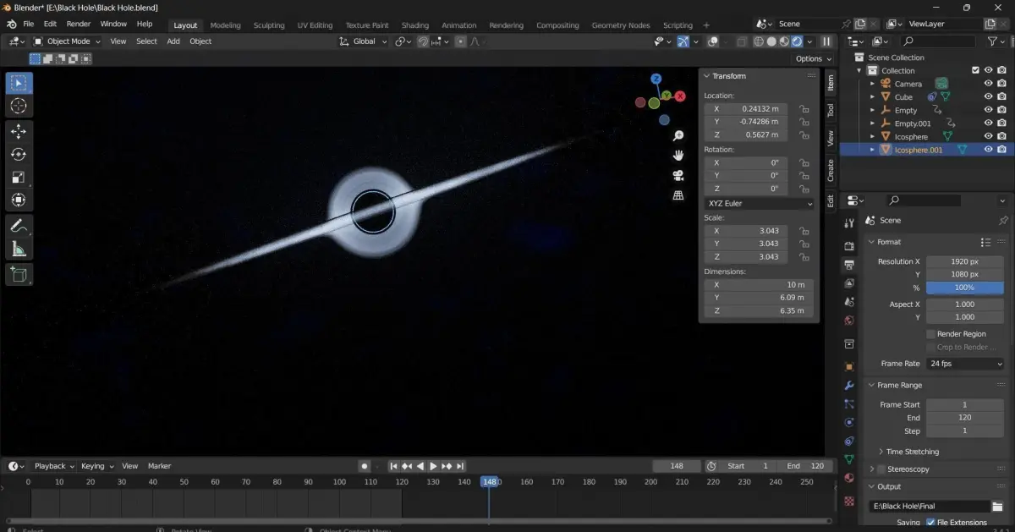
Task: Click the timeline playhead marker at 148
Action: [x=489, y=481]
